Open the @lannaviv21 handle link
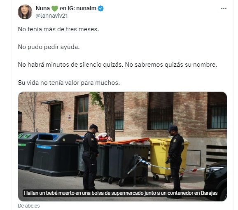This screenshot has height=210, width=238. tap(51, 16)
